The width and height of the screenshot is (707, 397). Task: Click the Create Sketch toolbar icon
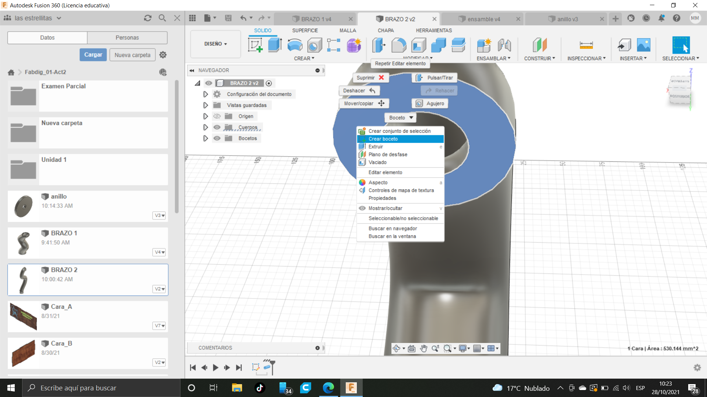pyautogui.click(x=255, y=45)
